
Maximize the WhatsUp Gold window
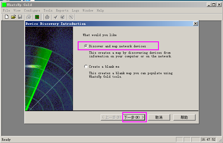tap(214, 5)
